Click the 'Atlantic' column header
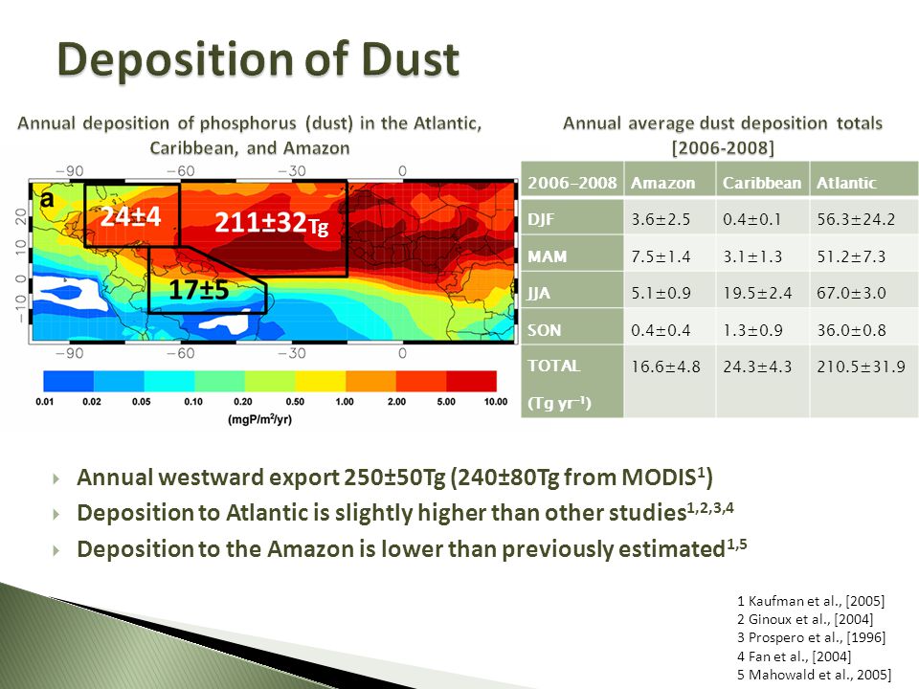 click(863, 183)
